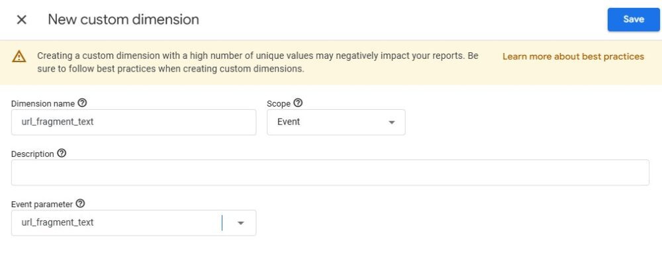Click the Description label text
This screenshot has height=268, width=662.
point(32,154)
